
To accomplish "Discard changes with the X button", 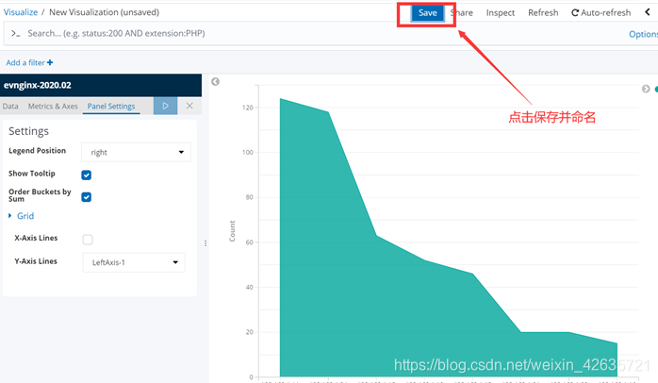I will [189, 106].
